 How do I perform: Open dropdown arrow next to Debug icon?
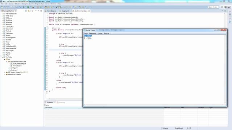(26, 7)
